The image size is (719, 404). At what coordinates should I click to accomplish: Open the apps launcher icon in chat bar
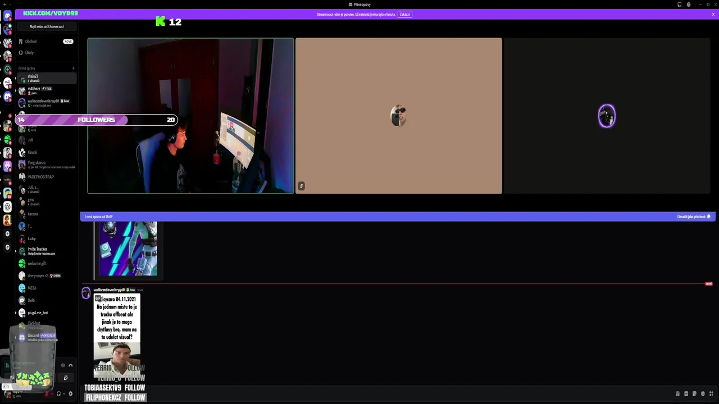pyautogui.click(x=711, y=394)
